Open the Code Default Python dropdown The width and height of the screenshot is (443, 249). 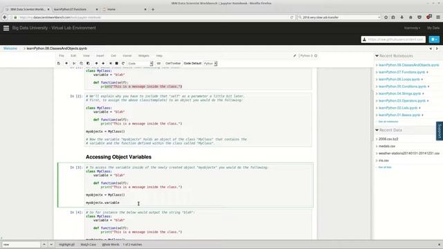coord(210,64)
